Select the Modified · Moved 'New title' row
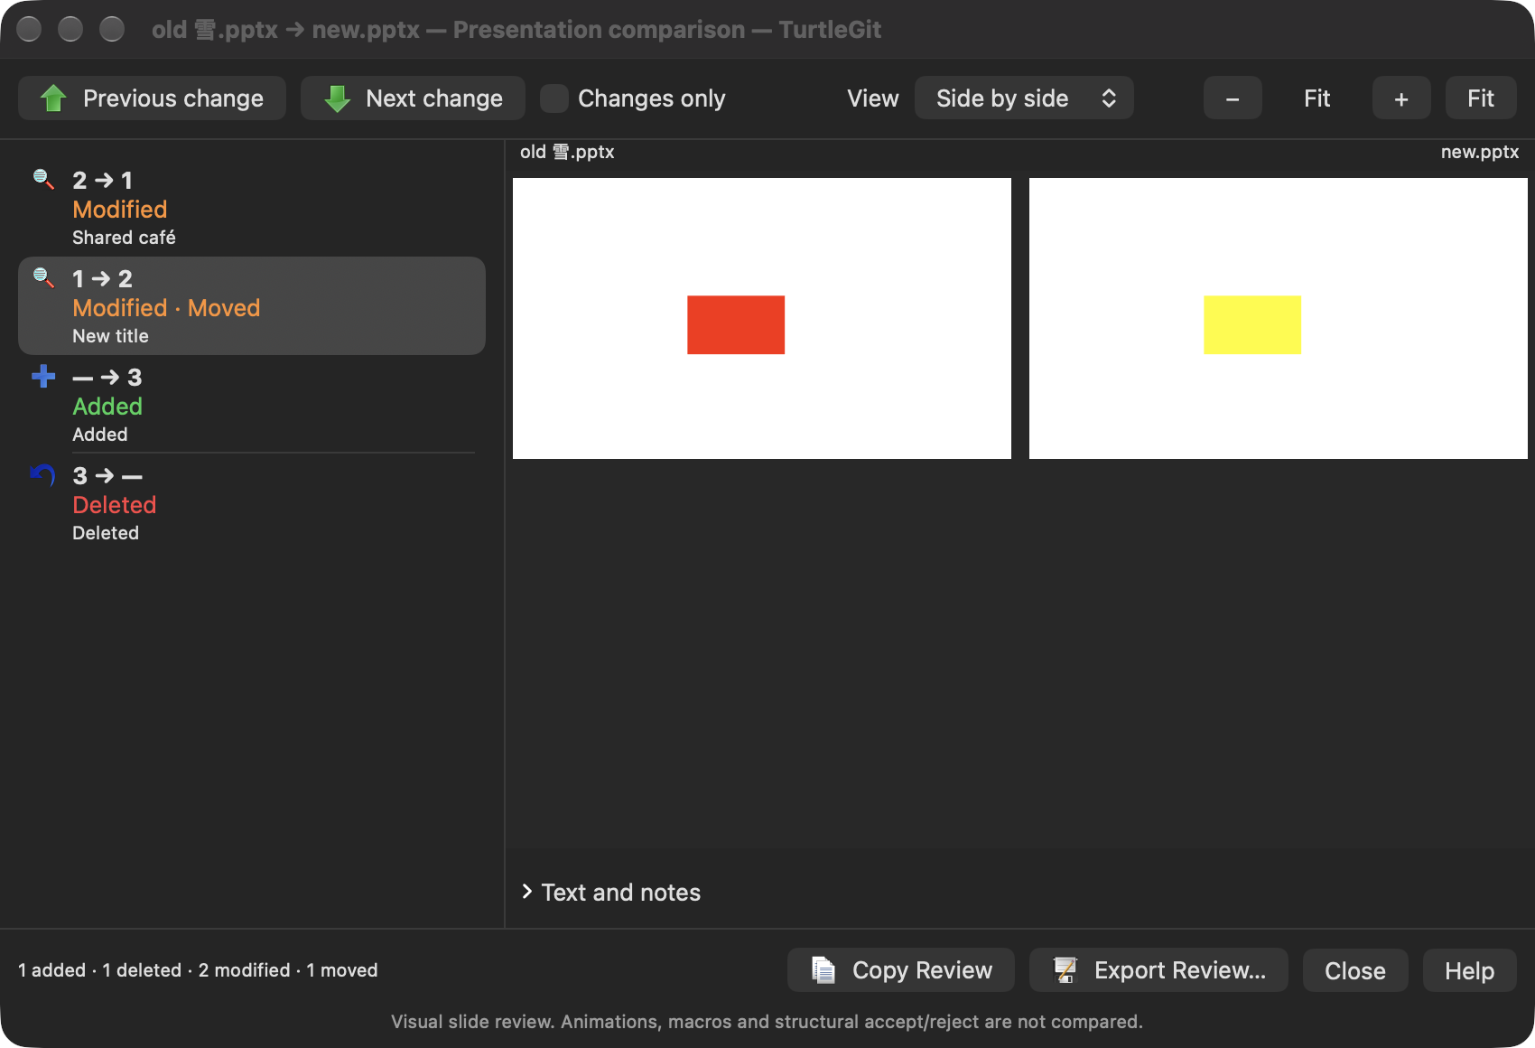The width and height of the screenshot is (1535, 1048). [252, 306]
